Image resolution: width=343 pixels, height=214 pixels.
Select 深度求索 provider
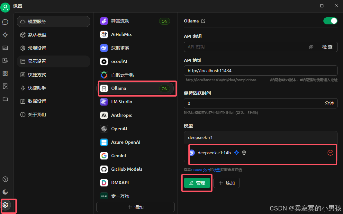(135, 48)
